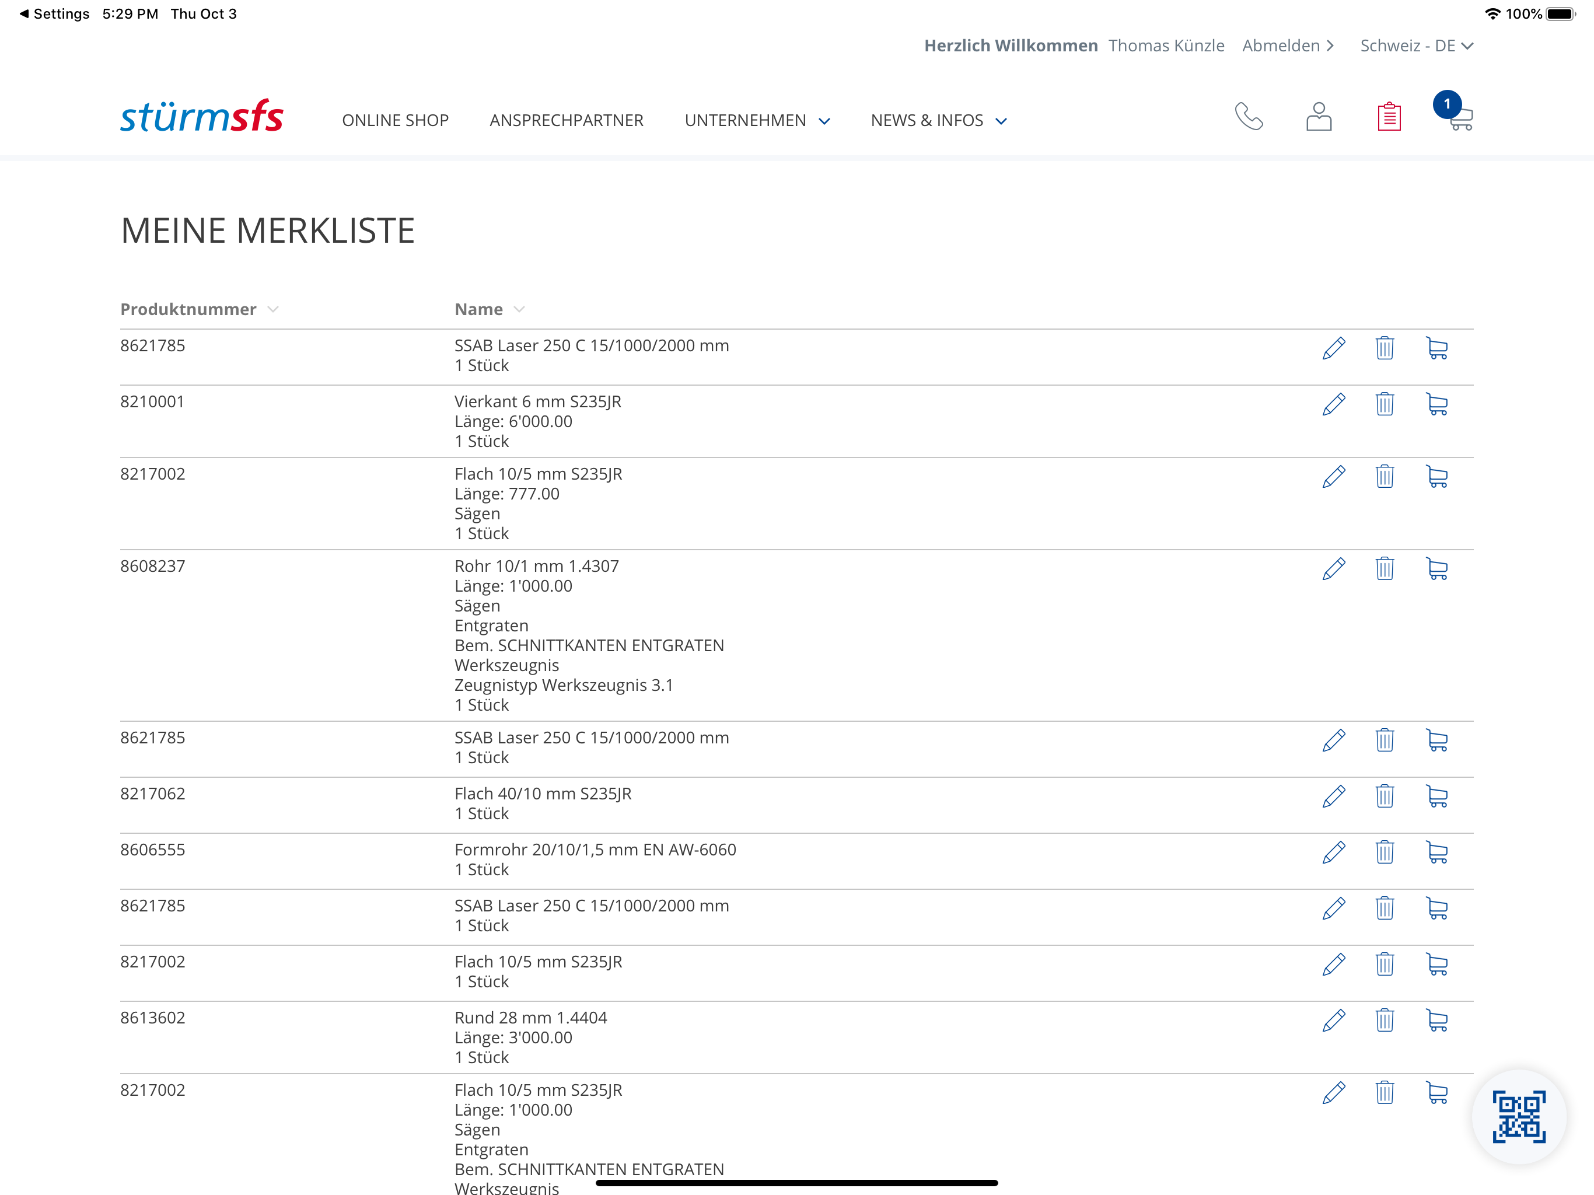Edit the Vierkant 6 mm S235JR entry
This screenshot has height=1195, width=1594.
point(1334,404)
